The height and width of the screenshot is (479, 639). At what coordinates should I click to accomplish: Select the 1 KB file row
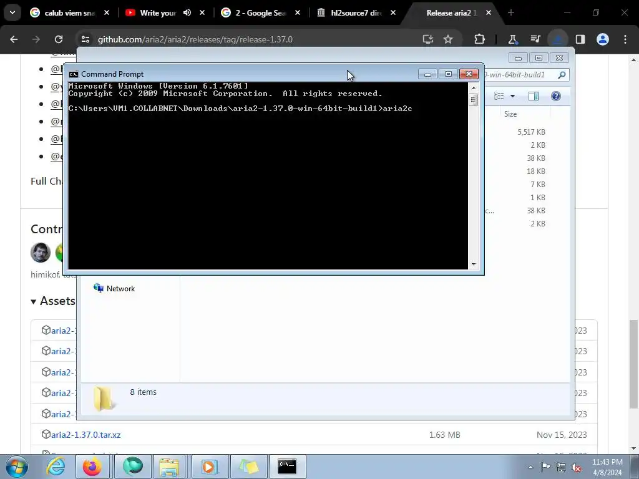[537, 197]
